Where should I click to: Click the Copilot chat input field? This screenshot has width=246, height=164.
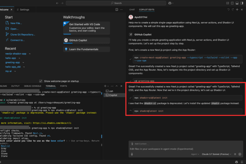click(186, 149)
